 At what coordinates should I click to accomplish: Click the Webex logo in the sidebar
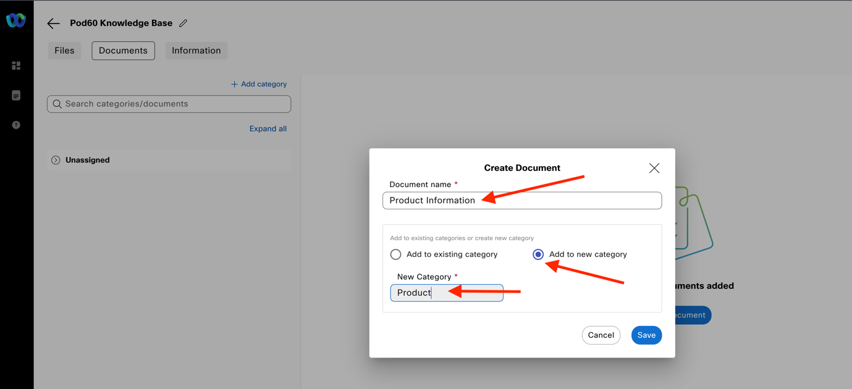tap(16, 20)
